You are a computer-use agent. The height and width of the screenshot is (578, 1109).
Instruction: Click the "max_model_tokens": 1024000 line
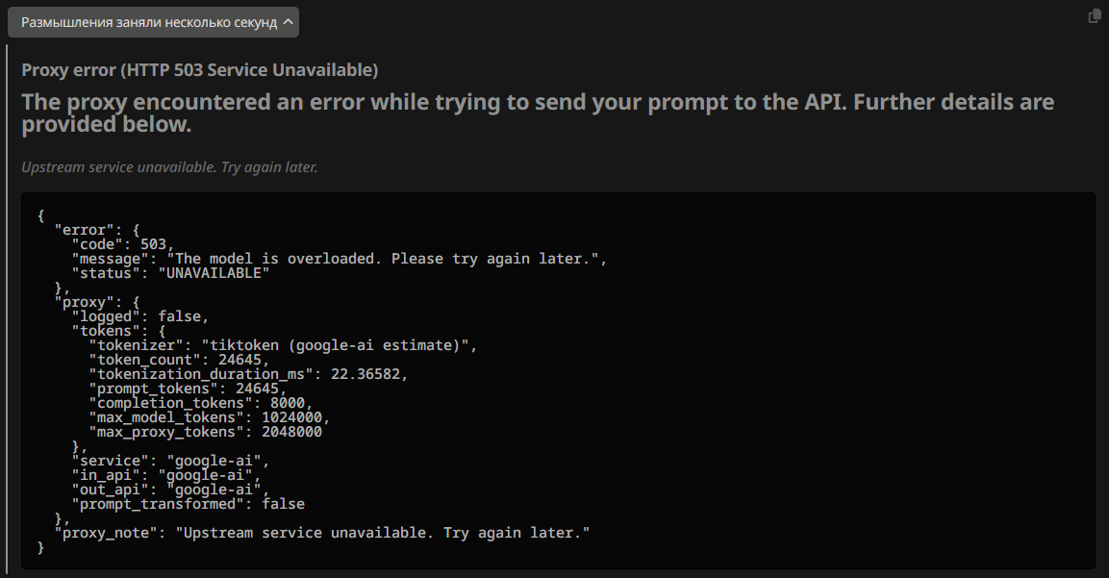[210, 417]
